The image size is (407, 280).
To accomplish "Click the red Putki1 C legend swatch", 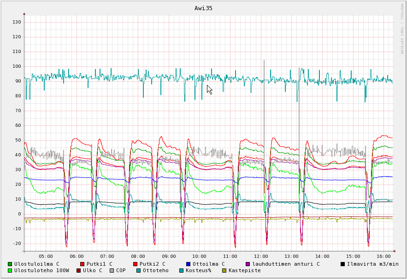I will [x=83, y=264].
